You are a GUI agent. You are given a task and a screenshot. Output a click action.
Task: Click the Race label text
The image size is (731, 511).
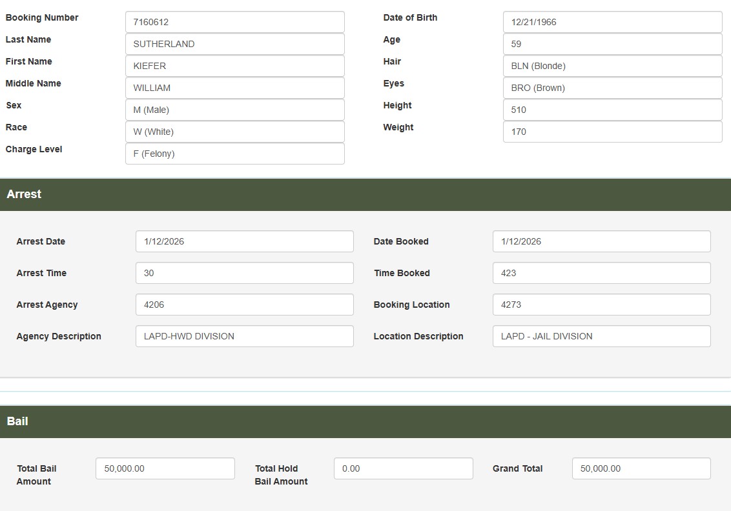click(x=16, y=127)
